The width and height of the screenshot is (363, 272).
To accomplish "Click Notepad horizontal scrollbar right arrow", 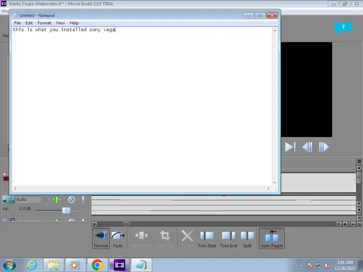I will click(x=269, y=188).
